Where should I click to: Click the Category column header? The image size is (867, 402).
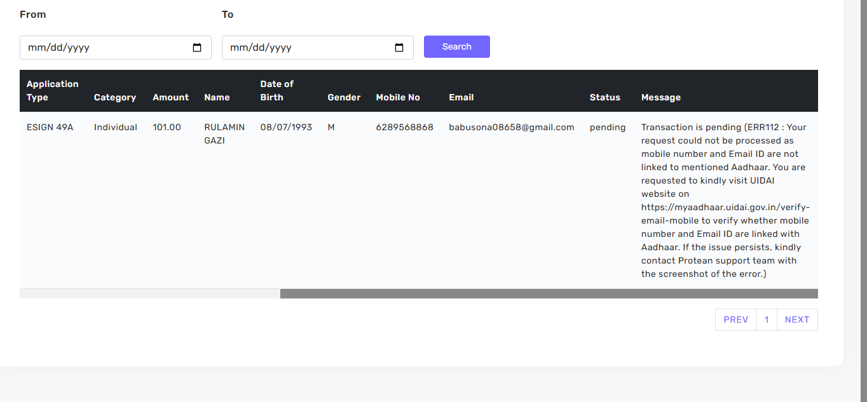[x=114, y=98]
